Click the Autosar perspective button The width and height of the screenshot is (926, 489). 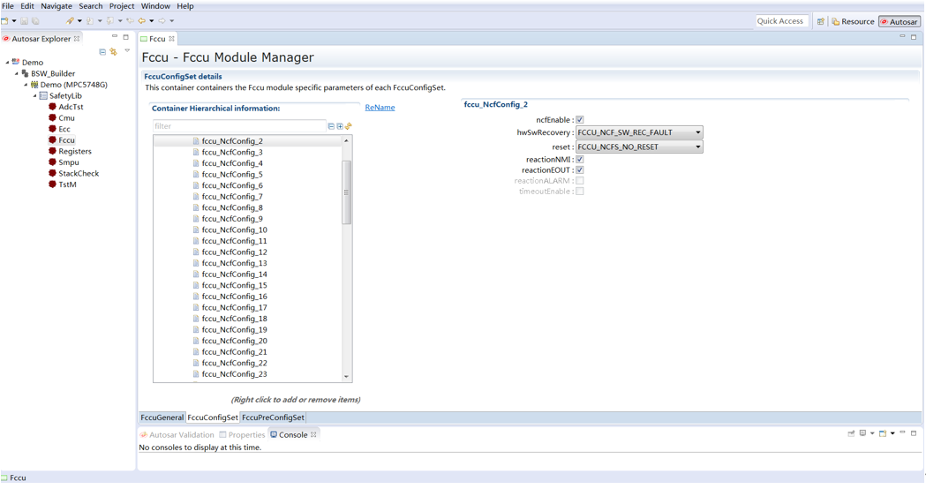900,21
